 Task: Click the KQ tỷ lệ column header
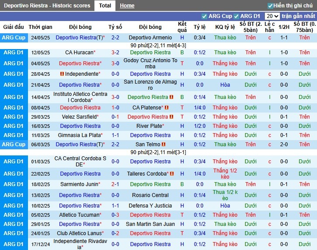pyautogui.click(x=225, y=27)
